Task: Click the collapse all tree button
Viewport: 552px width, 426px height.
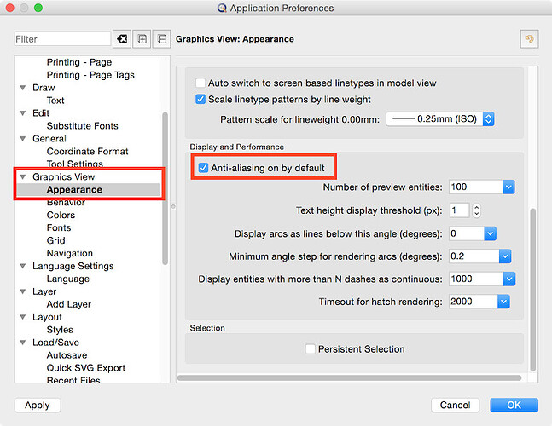Action: [161, 39]
